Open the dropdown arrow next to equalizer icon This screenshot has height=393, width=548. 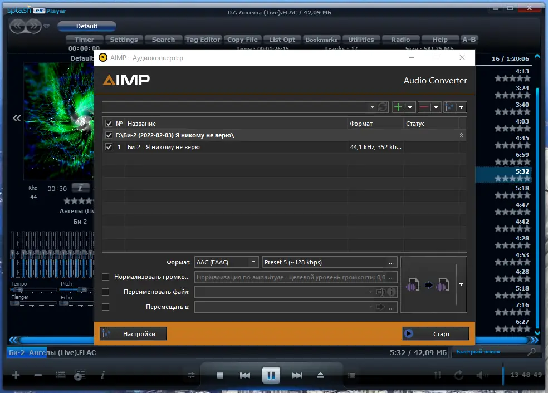coord(461,107)
